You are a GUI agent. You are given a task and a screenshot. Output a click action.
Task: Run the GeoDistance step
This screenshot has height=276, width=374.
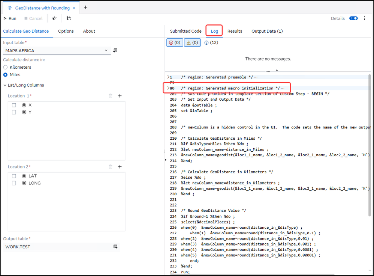10,18
